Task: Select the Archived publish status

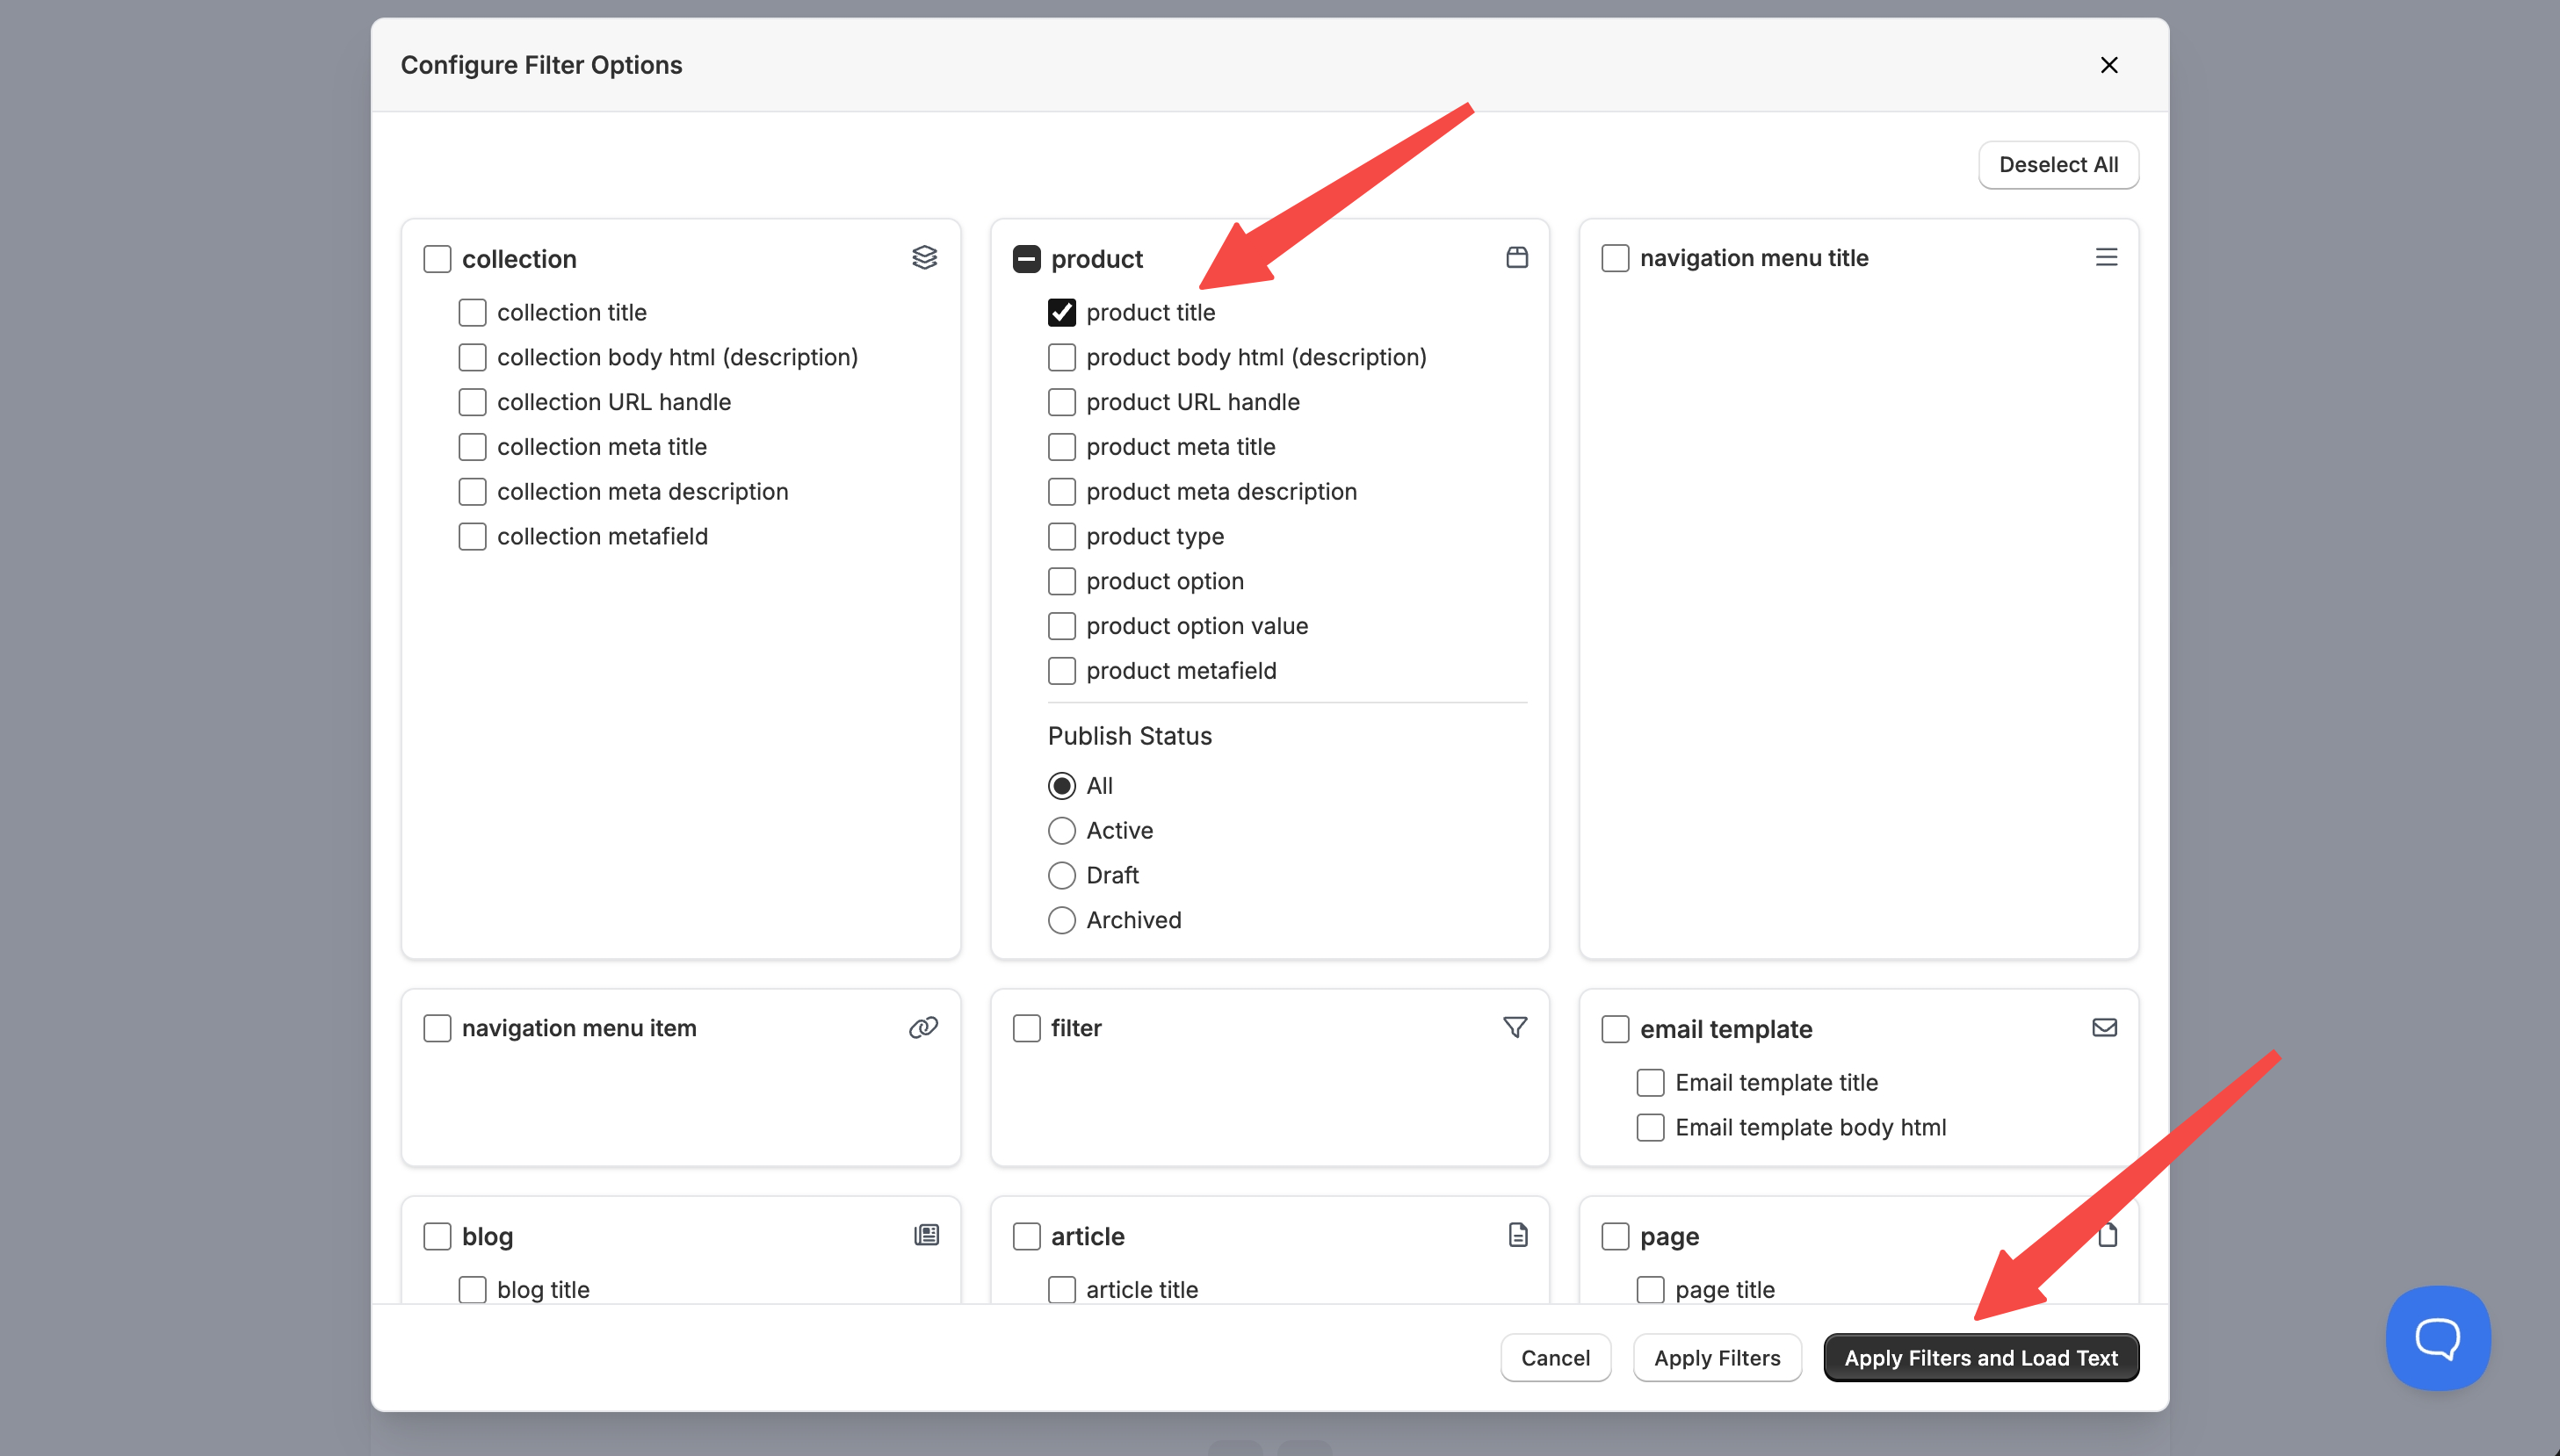Action: (1061, 920)
